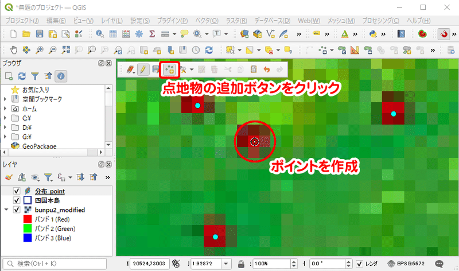
Task: Open the ベクタ menu
Action: [207, 21]
